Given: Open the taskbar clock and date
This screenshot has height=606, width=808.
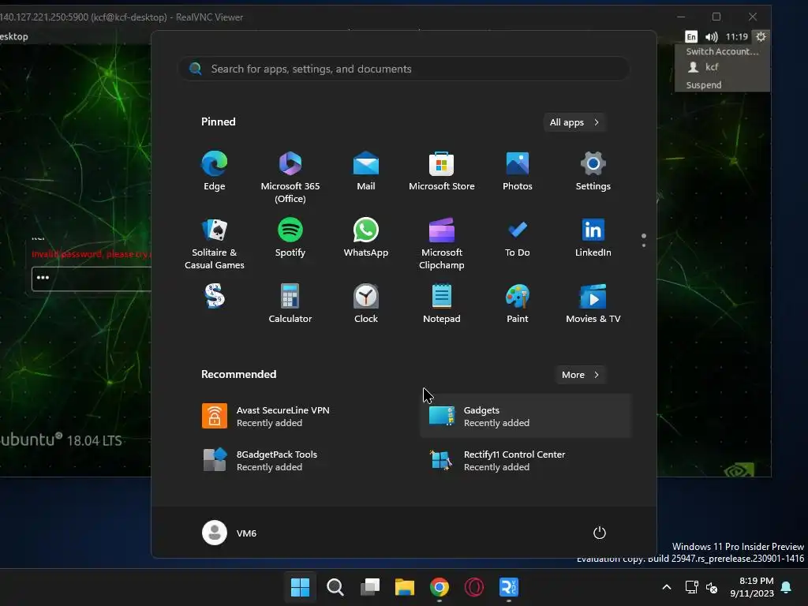Looking at the screenshot, I should click(x=752, y=587).
